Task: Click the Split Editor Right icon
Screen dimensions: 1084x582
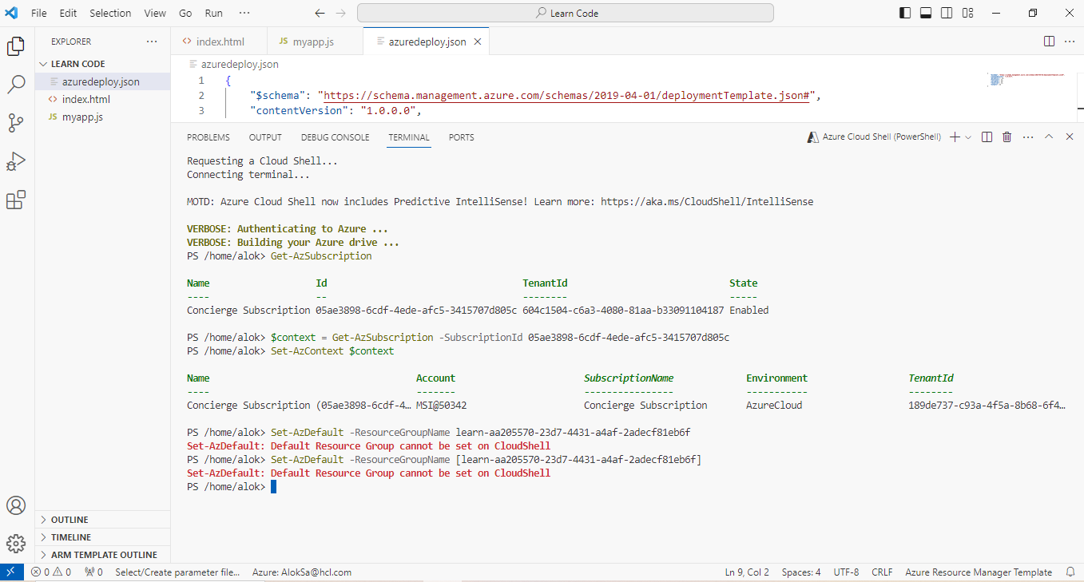Action: click(x=1050, y=42)
